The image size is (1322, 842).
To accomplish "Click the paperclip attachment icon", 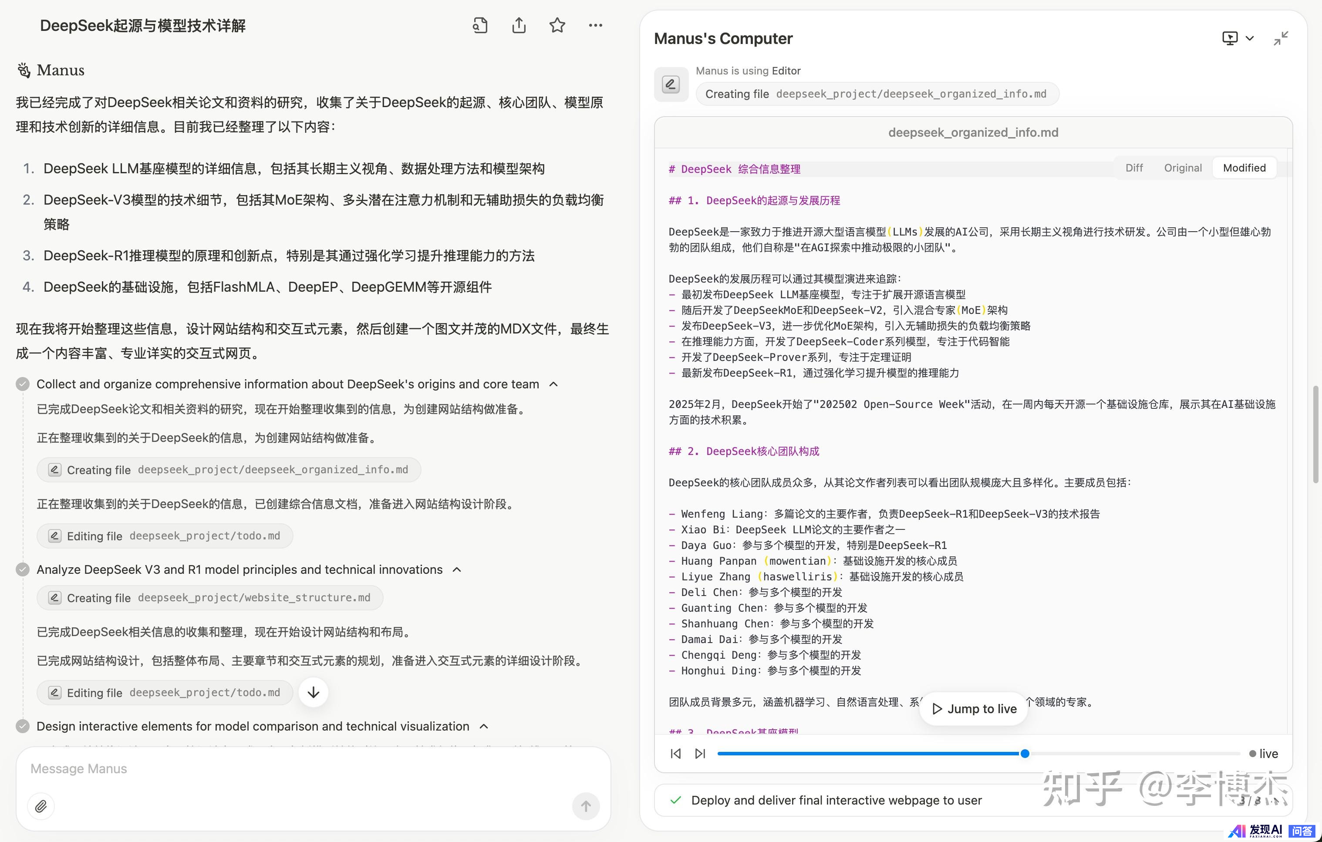I will pyautogui.click(x=41, y=806).
